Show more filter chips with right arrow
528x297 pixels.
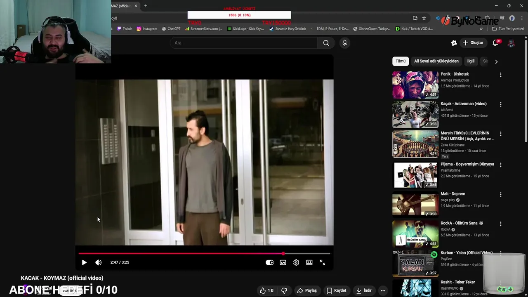click(496, 61)
